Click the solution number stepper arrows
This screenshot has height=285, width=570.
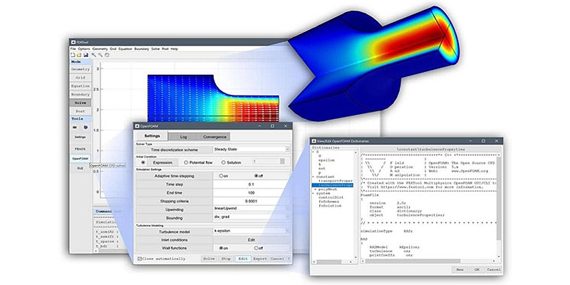(x=283, y=162)
